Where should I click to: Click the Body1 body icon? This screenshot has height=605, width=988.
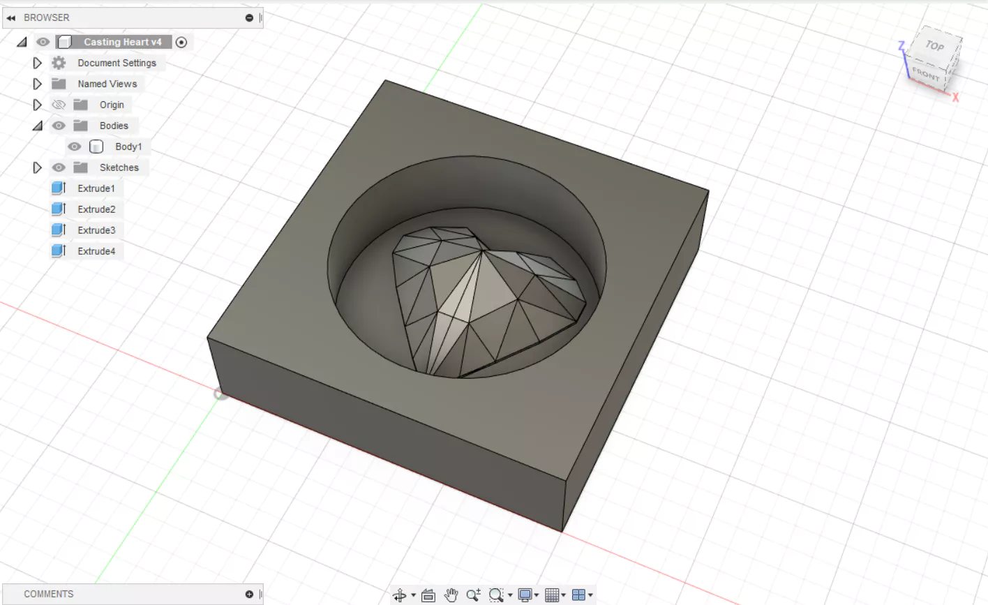point(96,147)
